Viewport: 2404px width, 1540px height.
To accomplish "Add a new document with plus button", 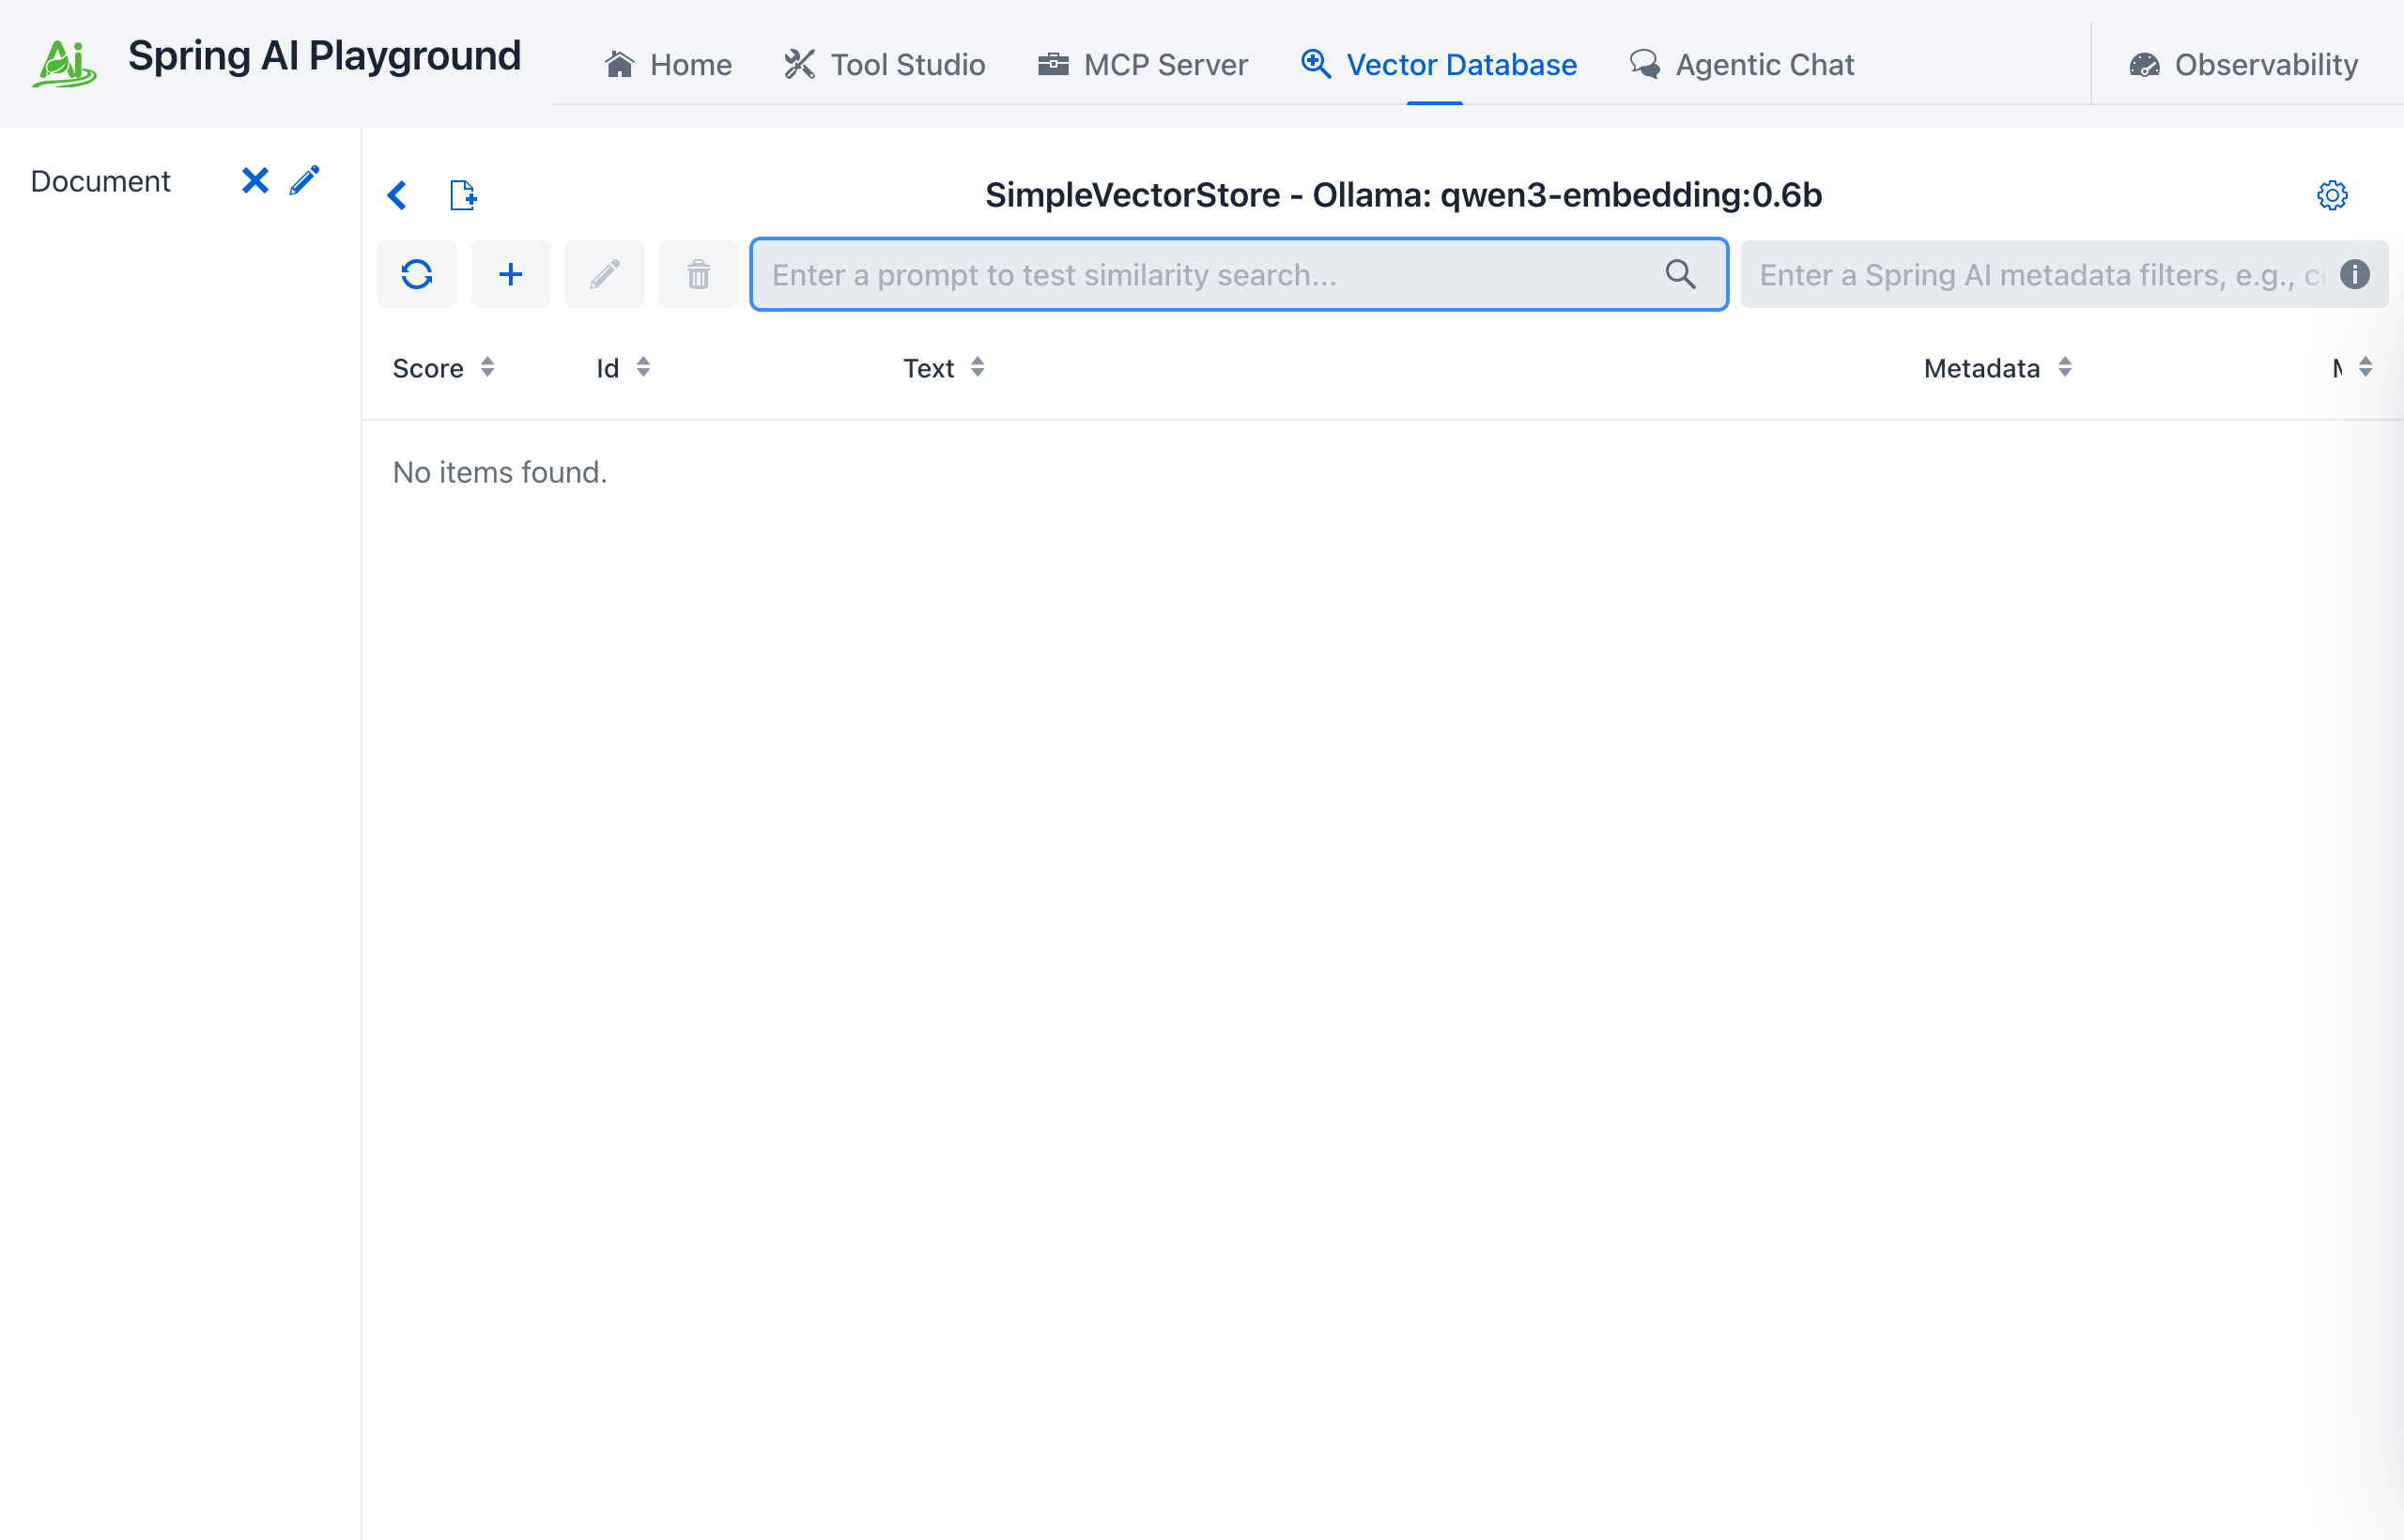I will coord(510,274).
